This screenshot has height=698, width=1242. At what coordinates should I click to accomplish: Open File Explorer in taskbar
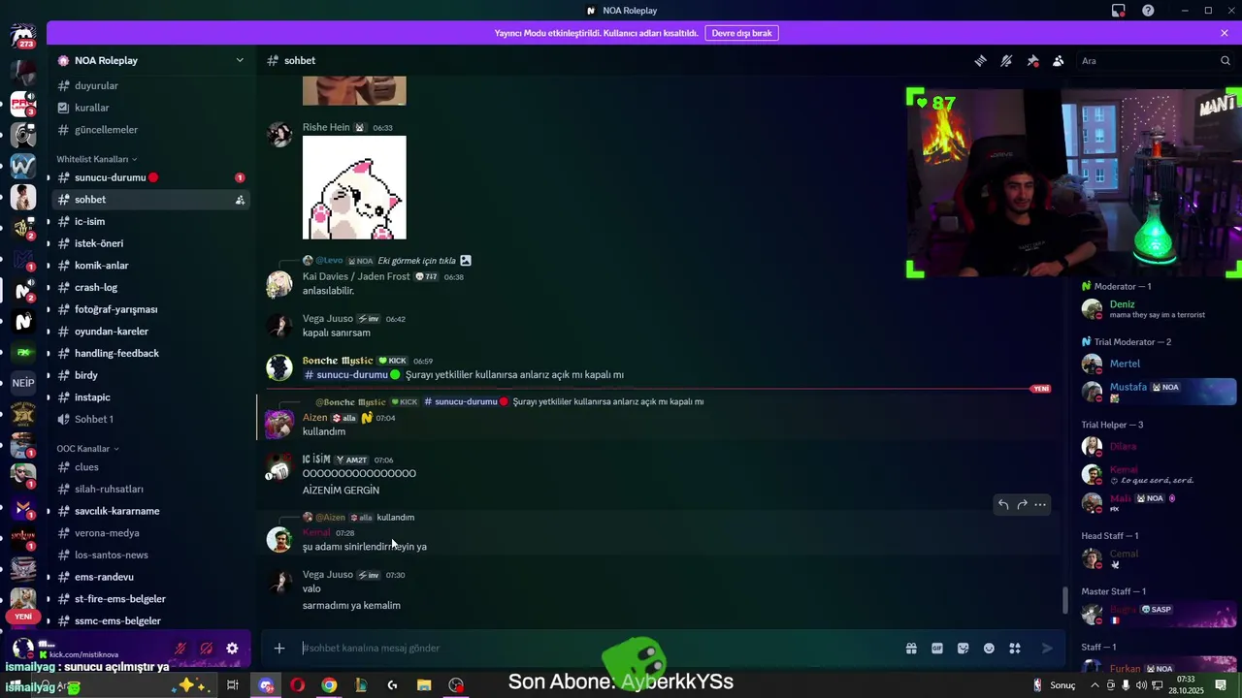(424, 685)
